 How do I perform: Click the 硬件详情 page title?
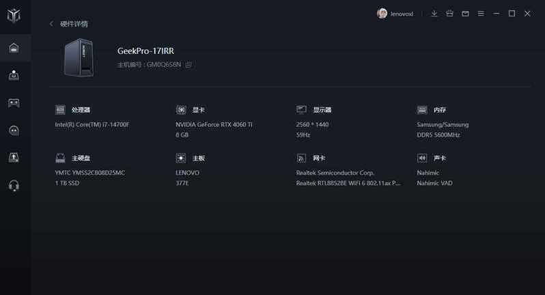tap(74, 24)
